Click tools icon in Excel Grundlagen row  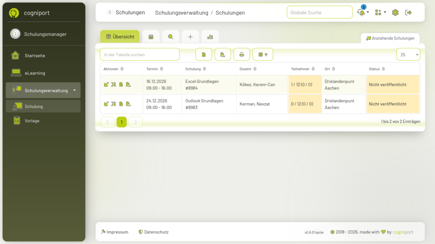click(x=114, y=84)
